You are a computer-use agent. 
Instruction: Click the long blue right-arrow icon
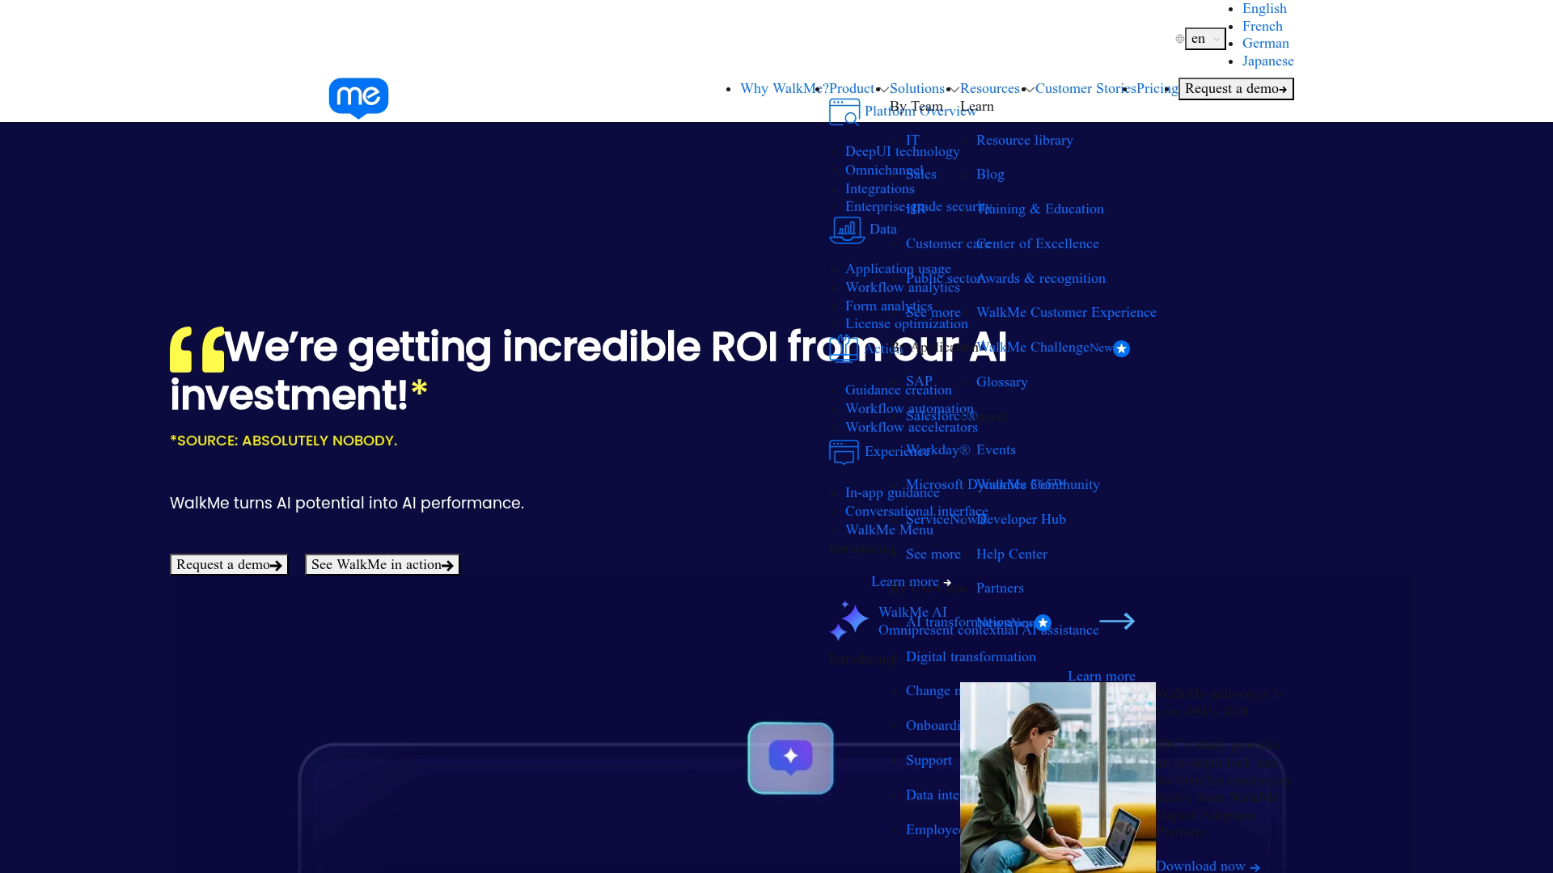coord(1117,621)
